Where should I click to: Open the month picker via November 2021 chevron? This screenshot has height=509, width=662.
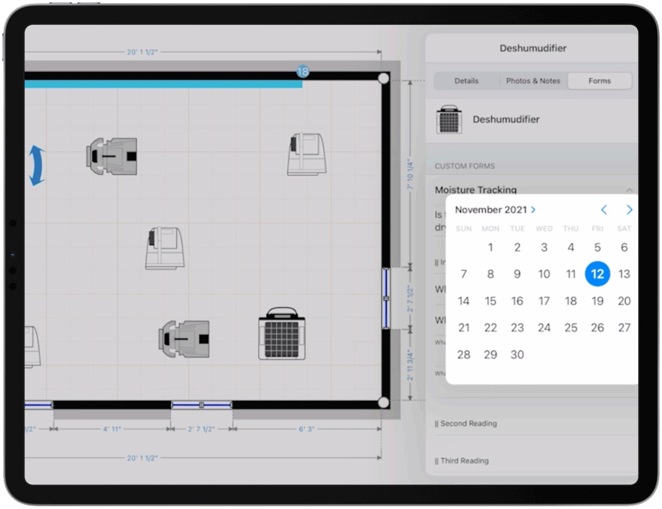point(533,210)
